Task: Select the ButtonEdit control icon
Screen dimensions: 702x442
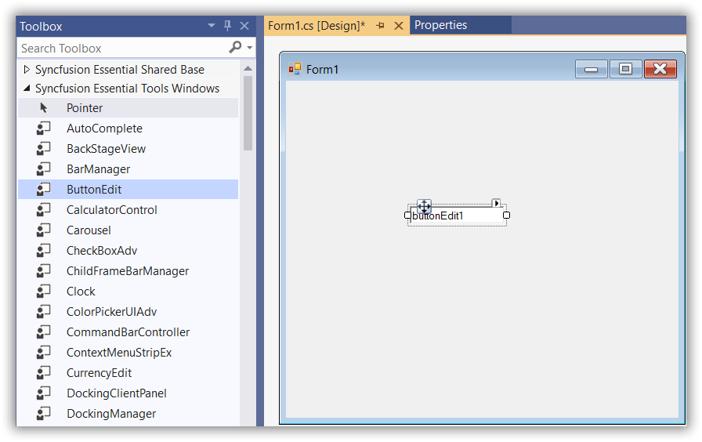Action: coord(43,190)
